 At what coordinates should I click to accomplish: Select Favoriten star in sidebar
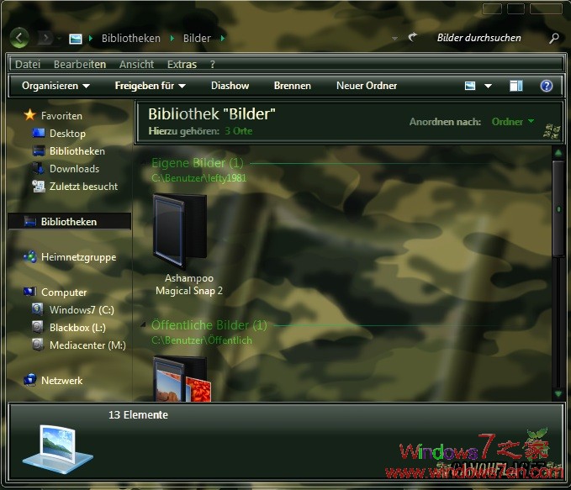(30, 116)
